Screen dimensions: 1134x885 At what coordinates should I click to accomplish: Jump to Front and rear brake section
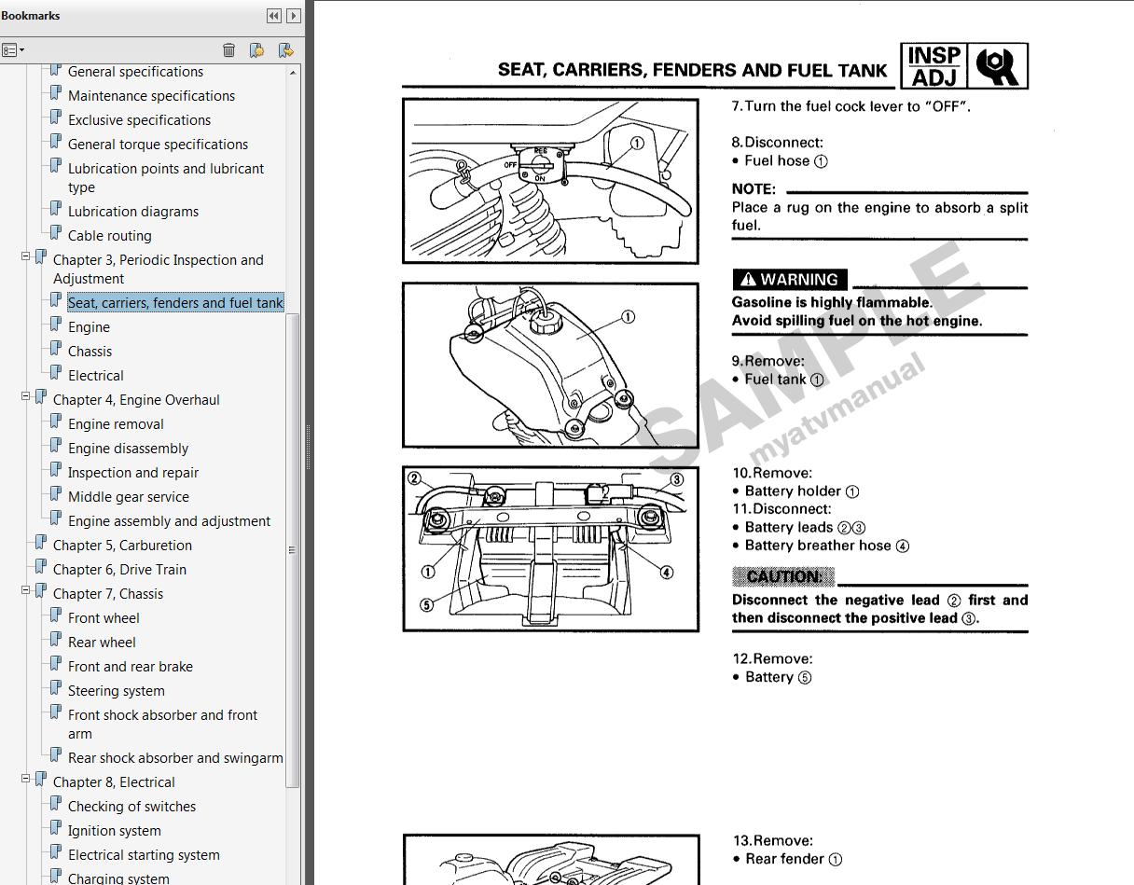pyautogui.click(x=130, y=666)
